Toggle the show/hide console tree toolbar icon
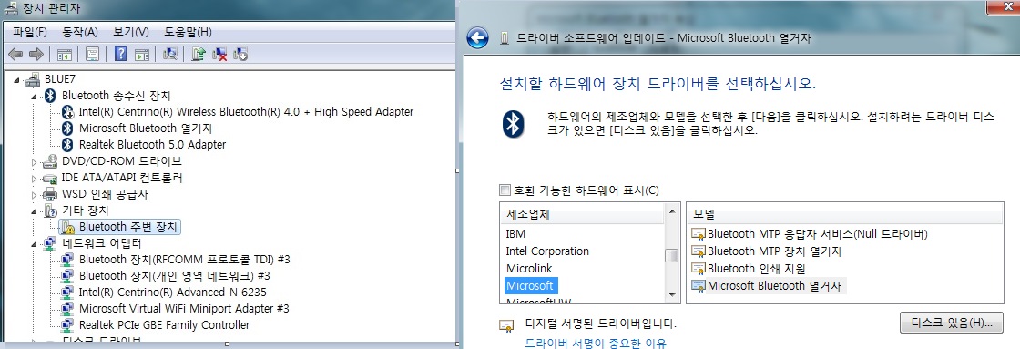Image resolution: width=1020 pixels, height=349 pixels. (65, 54)
